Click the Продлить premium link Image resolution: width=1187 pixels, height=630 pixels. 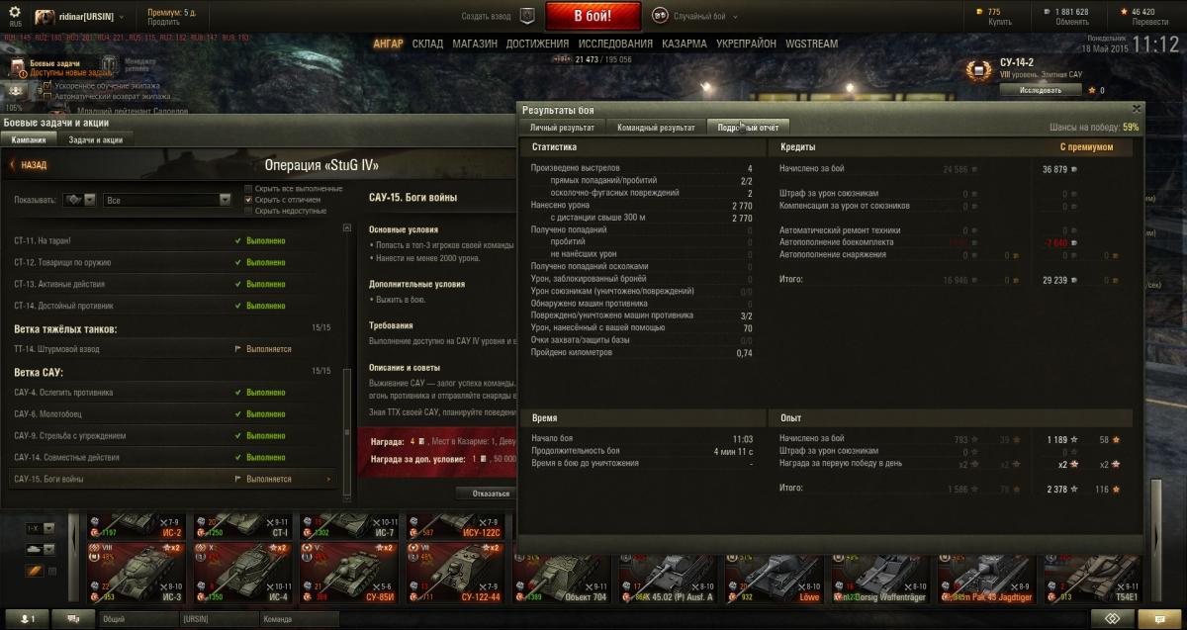tap(163, 22)
